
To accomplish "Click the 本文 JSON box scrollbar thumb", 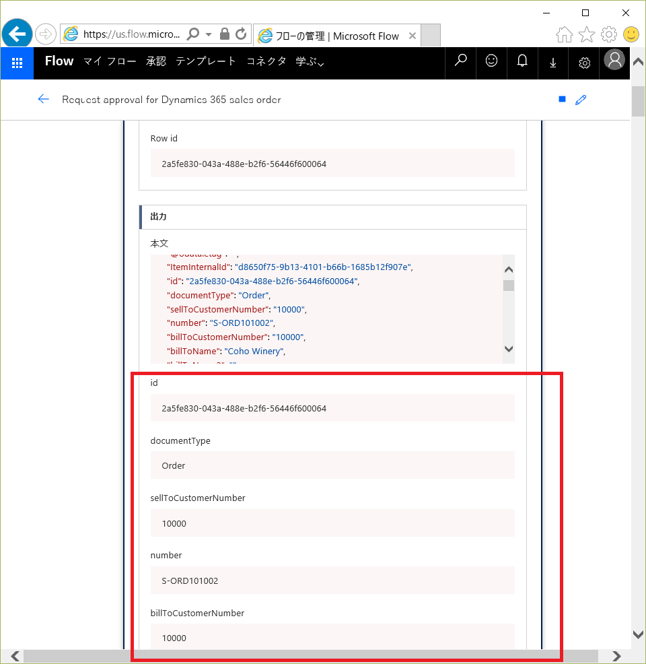I will click(509, 286).
